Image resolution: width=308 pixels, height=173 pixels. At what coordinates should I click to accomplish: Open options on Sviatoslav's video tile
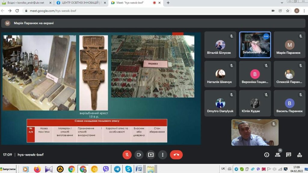[266, 36]
